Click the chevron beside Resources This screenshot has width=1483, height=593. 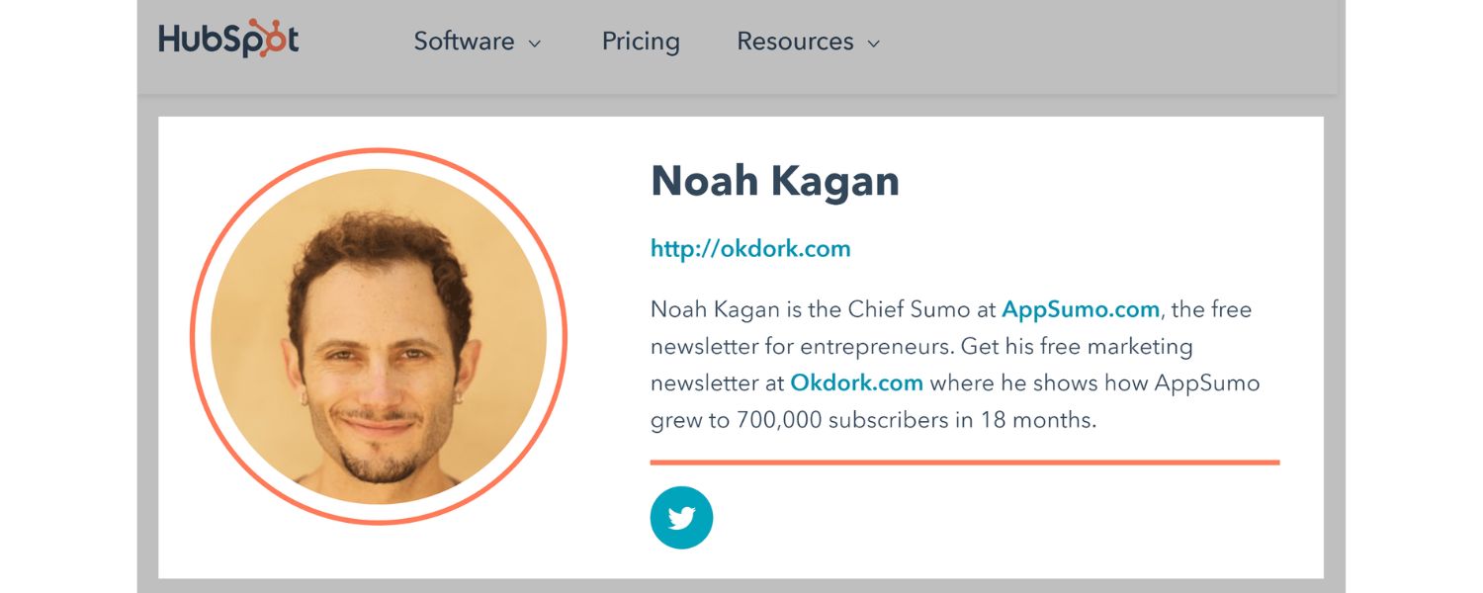click(874, 43)
